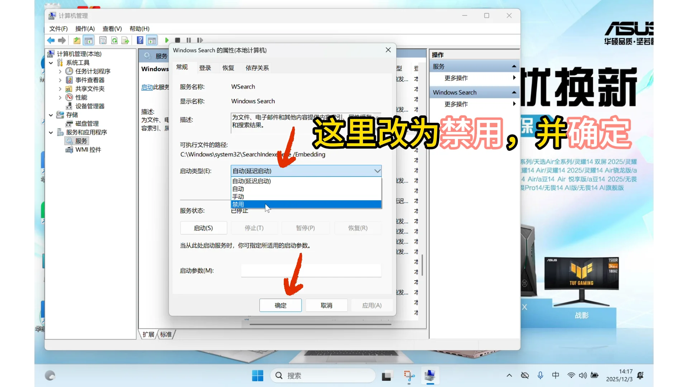The image size is (688, 387).
Task: Click the Refresh icon in the toolbar
Action: pyautogui.click(x=114, y=40)
